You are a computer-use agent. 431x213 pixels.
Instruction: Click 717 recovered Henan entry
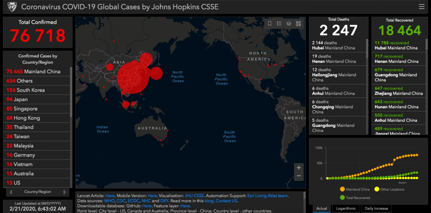399,59
